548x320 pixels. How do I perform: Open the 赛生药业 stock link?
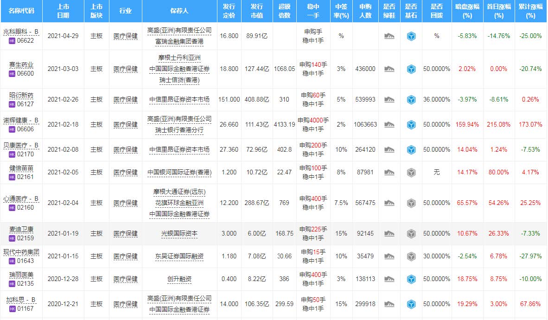click(x=21, y=64)
